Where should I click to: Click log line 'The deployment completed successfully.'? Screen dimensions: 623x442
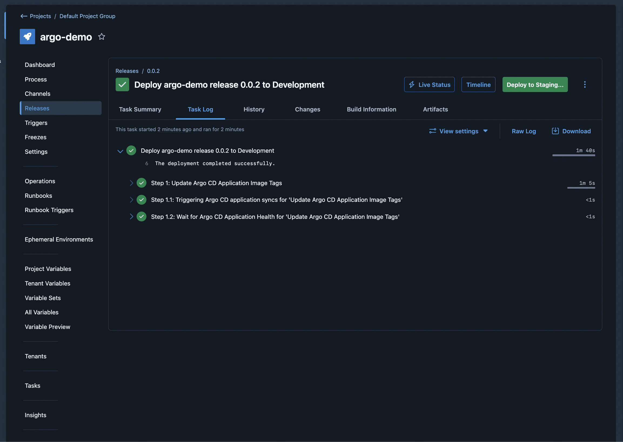click(x=215, y=163)
